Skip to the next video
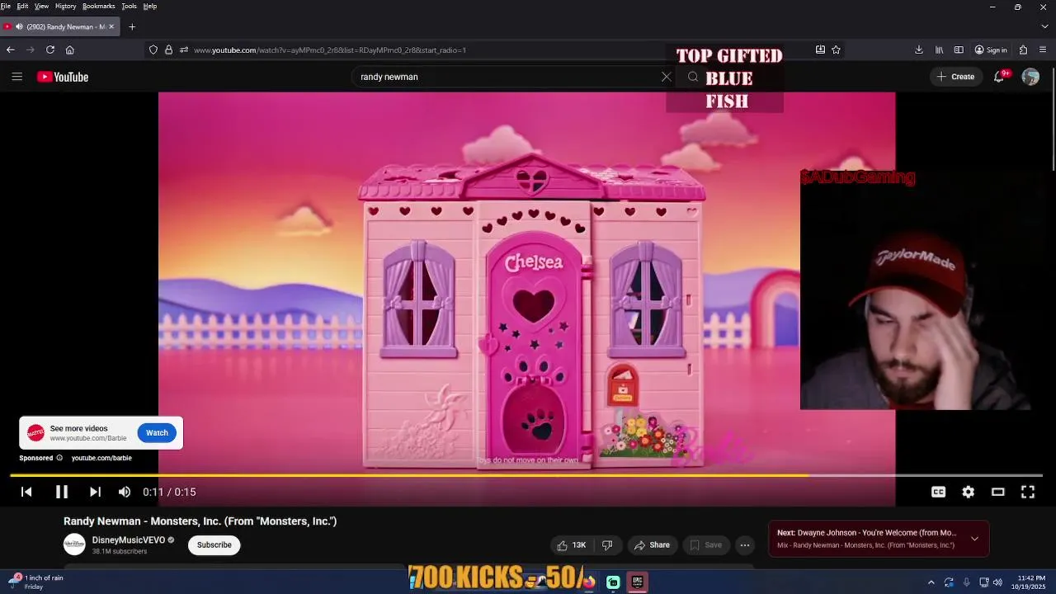The image size is (1056, 594). (95, 492)
